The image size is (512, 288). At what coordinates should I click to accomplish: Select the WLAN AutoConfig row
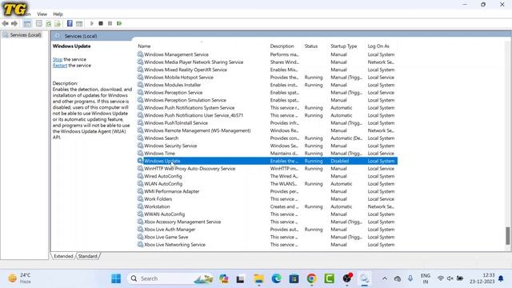[x=267, y=184]
